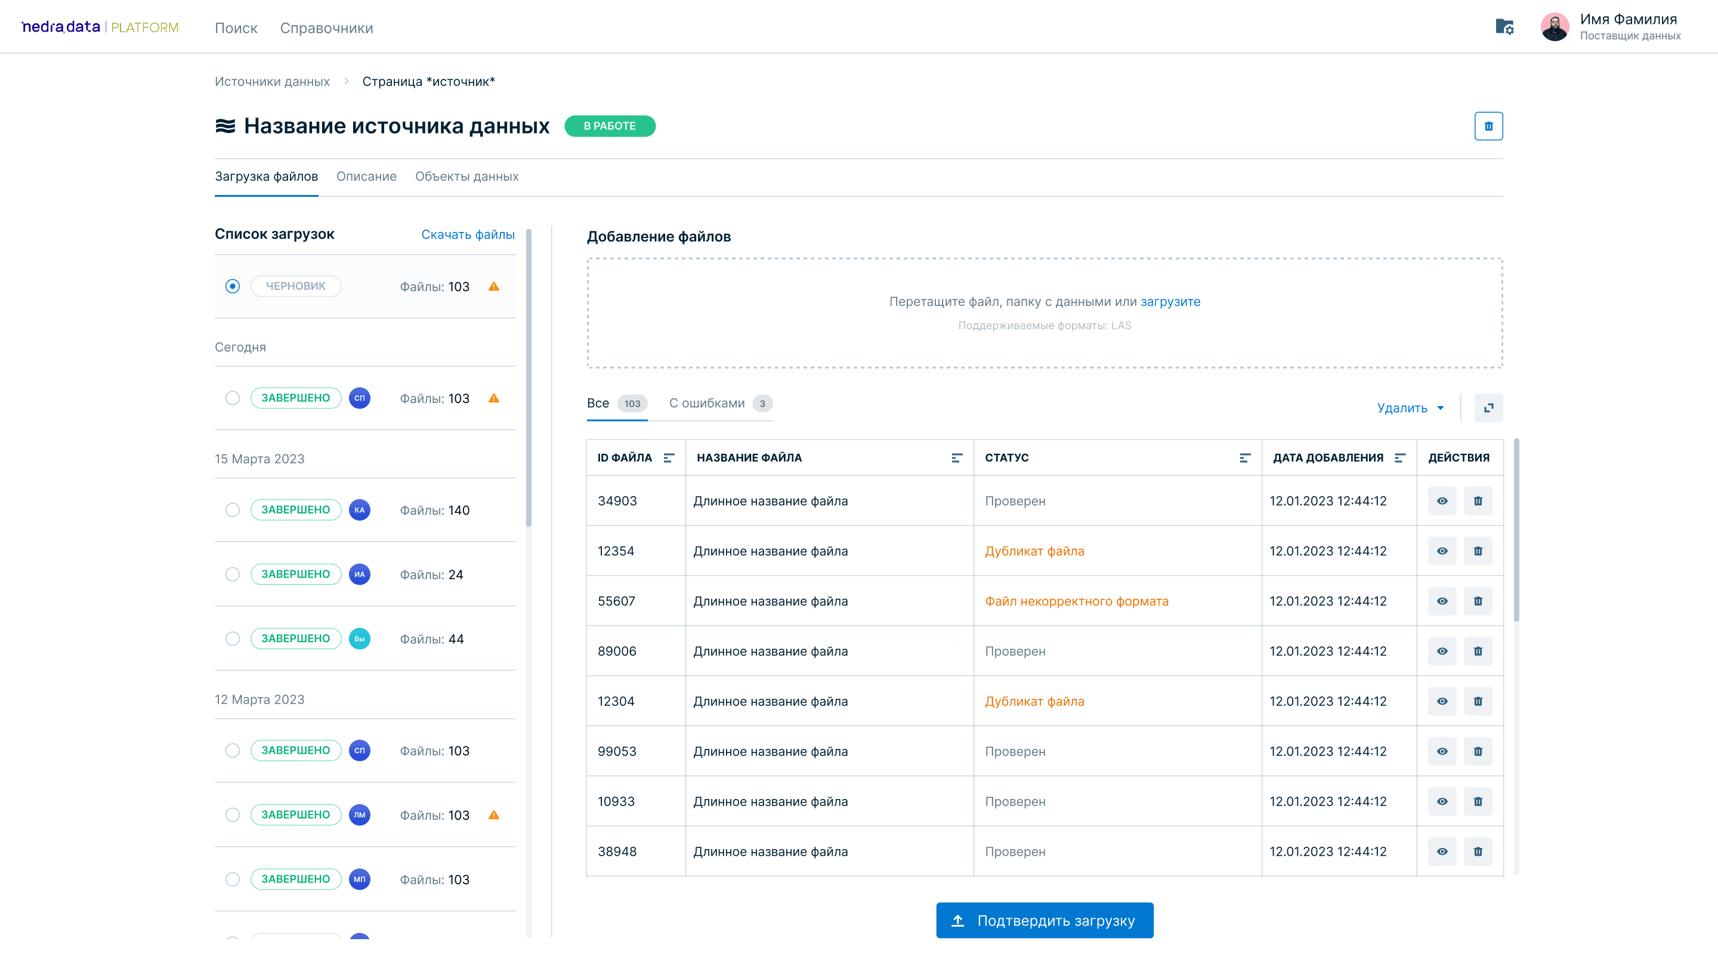Delete file 34903 with trash icon

tap(1477, 501)
